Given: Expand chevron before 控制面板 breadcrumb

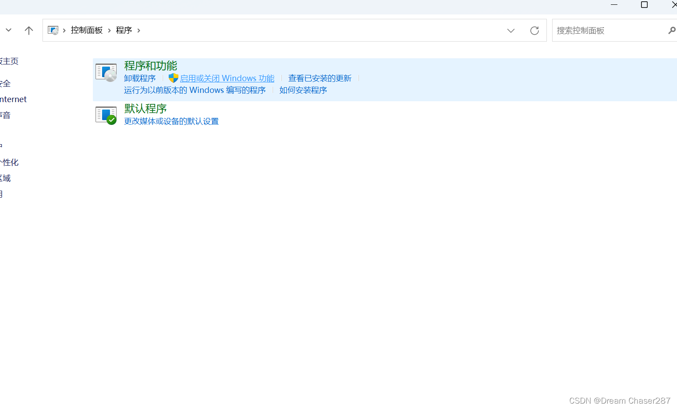Looking at the screenshot, I should pyautogui.click(x=64, y=30).
